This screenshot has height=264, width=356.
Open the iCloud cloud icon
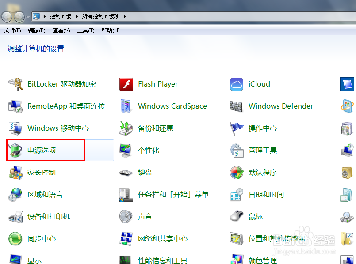[x=237, y=84]
